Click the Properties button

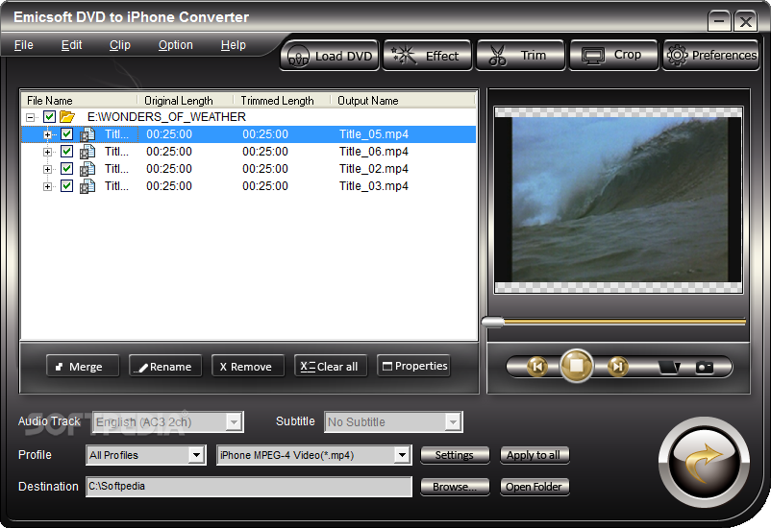413,366
